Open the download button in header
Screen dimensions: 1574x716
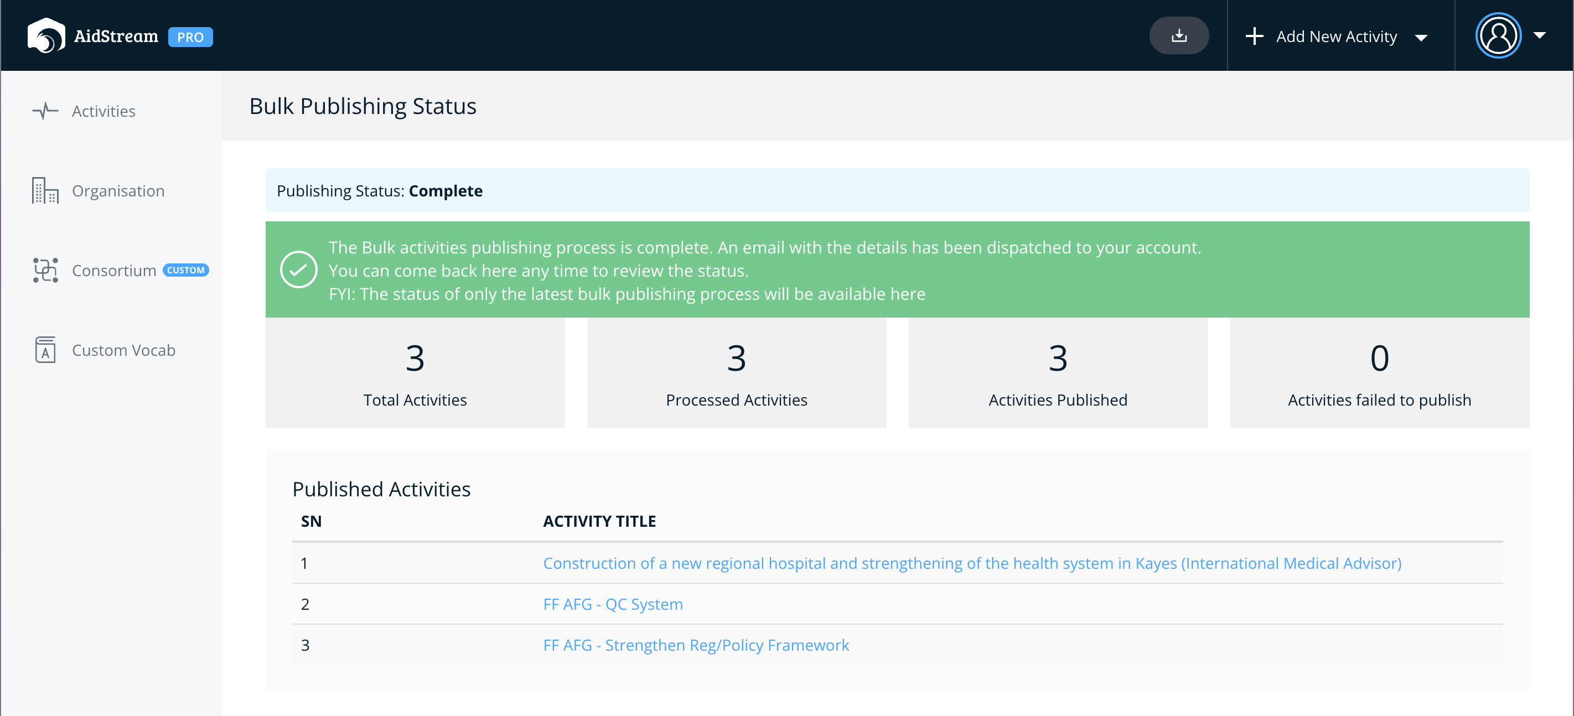click(x=1179, y=35)
